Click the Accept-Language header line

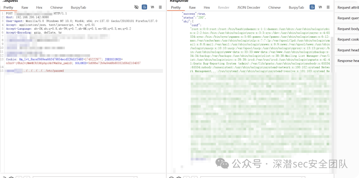[x=68, y=29]
